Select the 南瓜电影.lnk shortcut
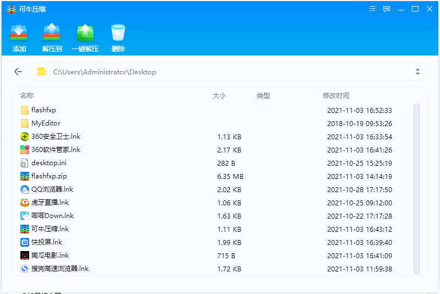Image resolution: width=440 pixels, height=294 pixels. click(x=50, y=255)
